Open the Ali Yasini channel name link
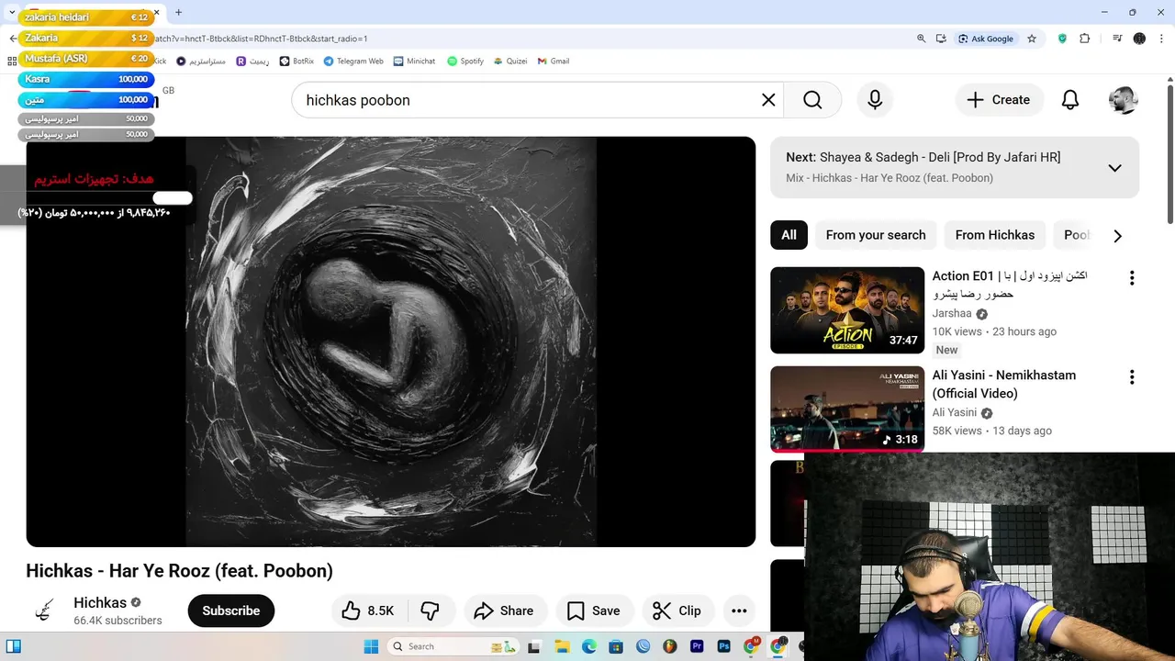Image resolution: width=1175 pixels, height=661 pixels. click(x=955, y=412)
